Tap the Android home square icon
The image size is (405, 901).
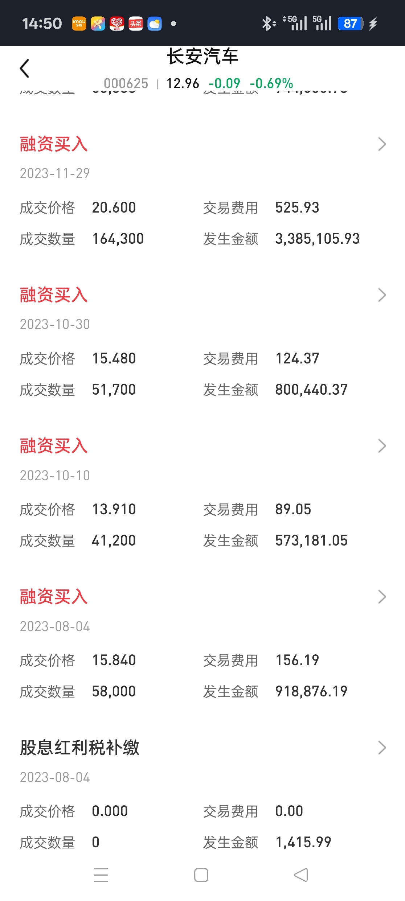pos(201,875)
